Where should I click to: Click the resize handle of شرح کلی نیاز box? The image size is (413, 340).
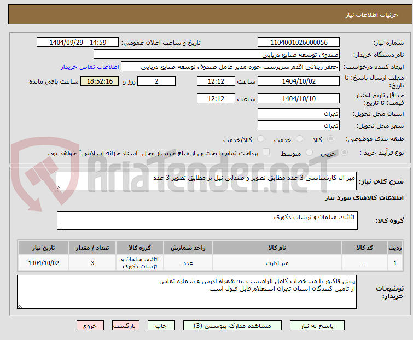tap(59, 187)
